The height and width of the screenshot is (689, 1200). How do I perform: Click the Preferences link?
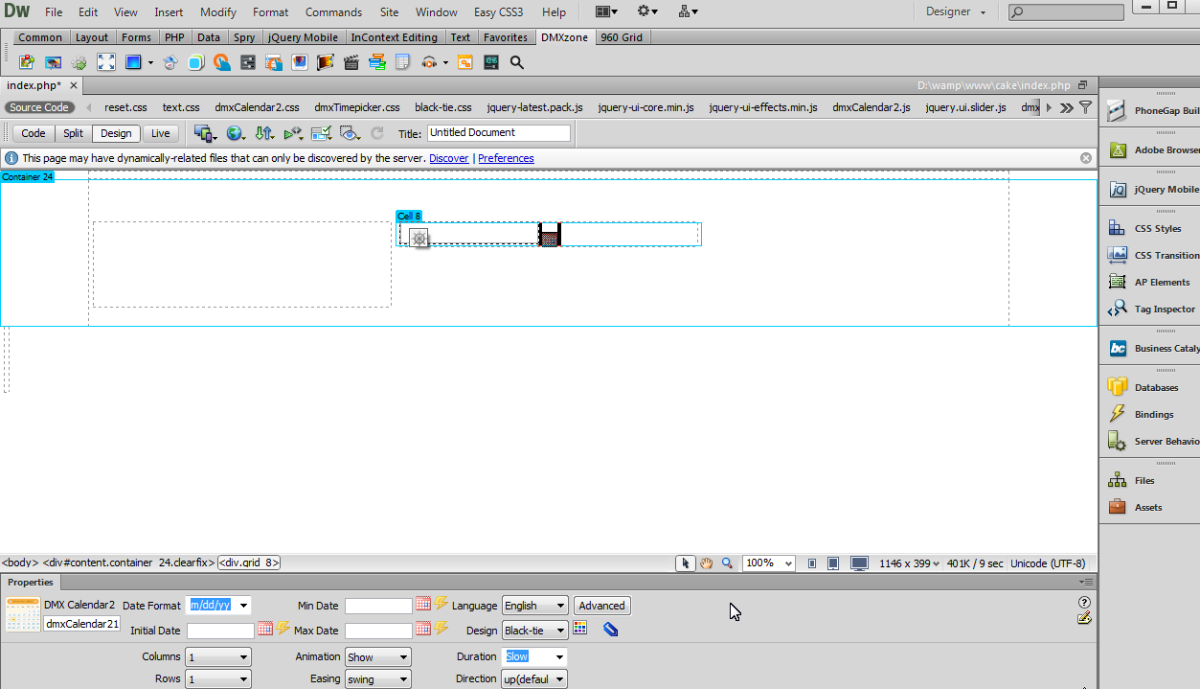point(506,158)
